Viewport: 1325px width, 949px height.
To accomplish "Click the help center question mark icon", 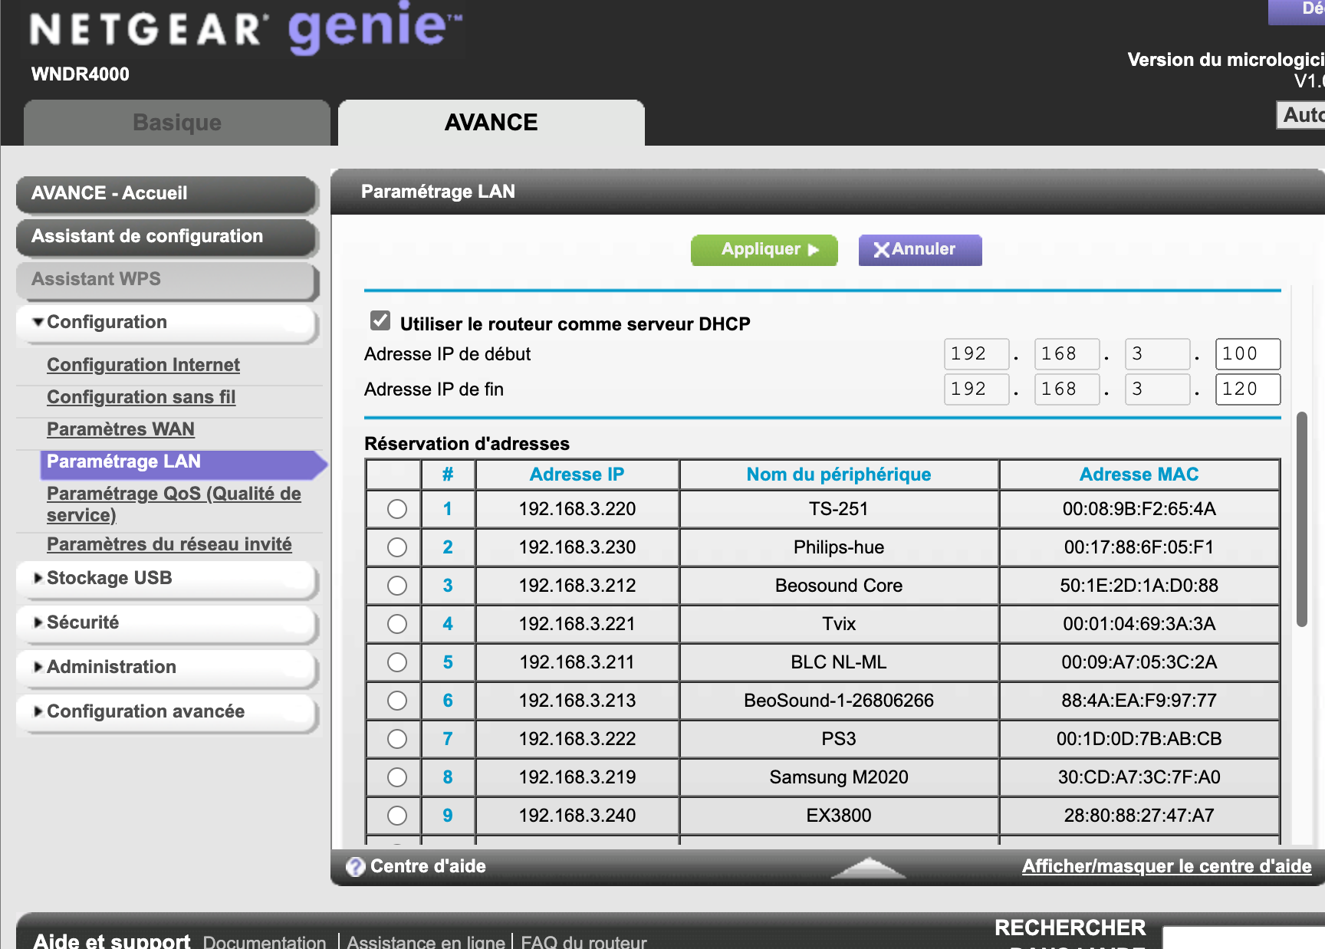I will tap(355, 867).
